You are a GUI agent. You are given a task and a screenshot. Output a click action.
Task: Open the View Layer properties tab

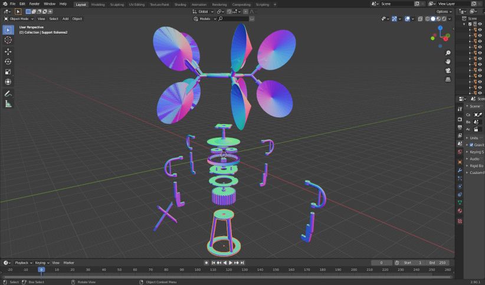460,136
